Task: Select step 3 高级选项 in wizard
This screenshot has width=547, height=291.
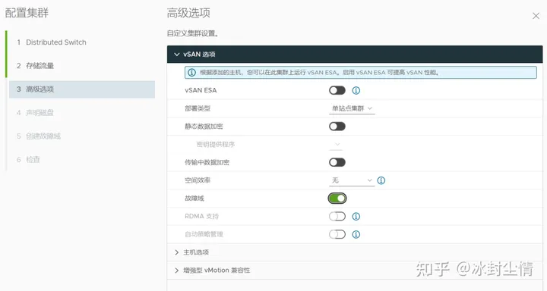Action: point(82,89)
